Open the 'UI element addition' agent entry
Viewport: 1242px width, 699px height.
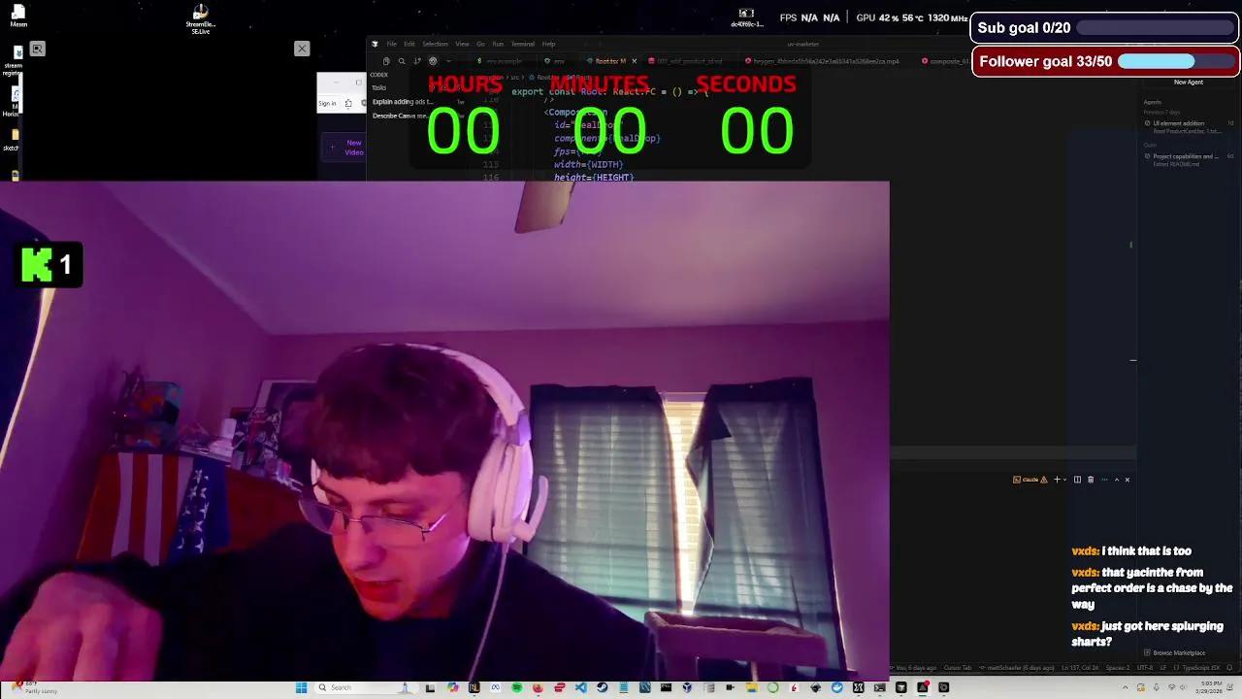coord(1189,126)
